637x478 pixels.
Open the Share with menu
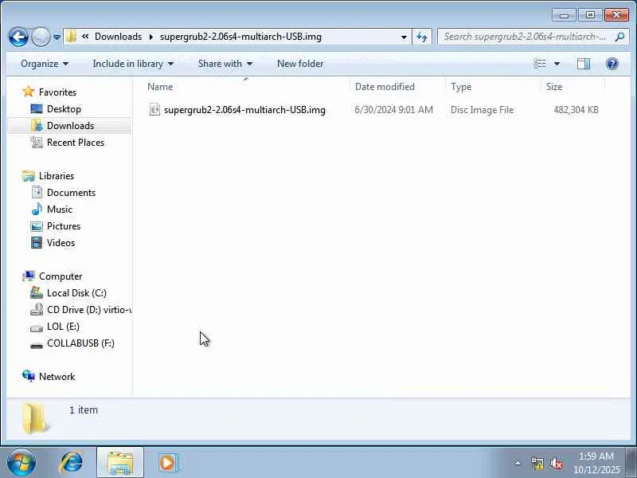(225, 64)
